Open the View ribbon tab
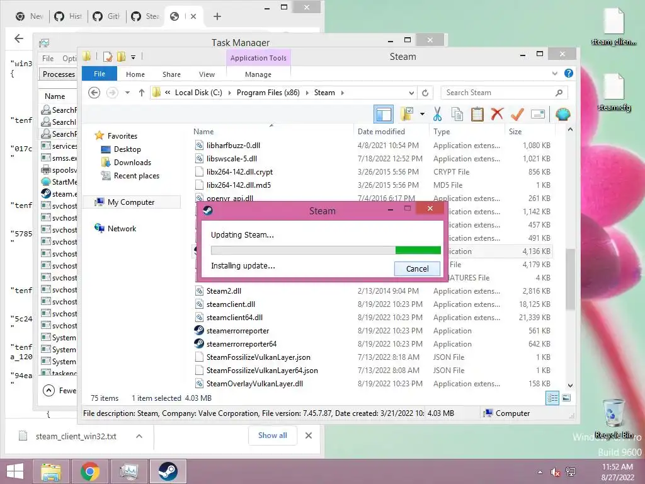Viewport: 645px width, 484px height. (x=207, y=74)
